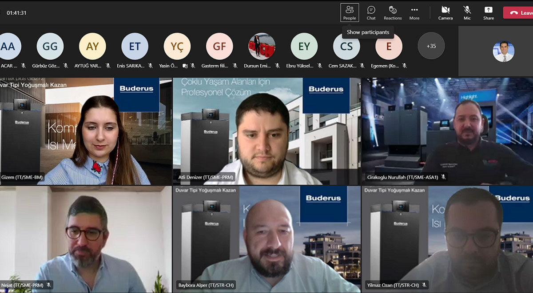Viewport: 533px width, 293px height.
Task: Open the meeting Chat panel
Action: click(x=371, y=12)
